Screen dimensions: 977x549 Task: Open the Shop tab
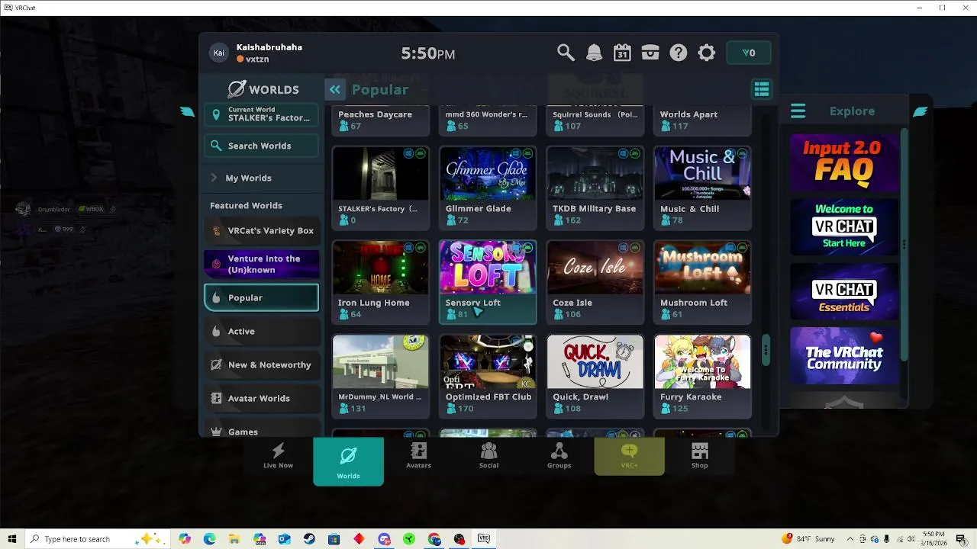point(699,456)
